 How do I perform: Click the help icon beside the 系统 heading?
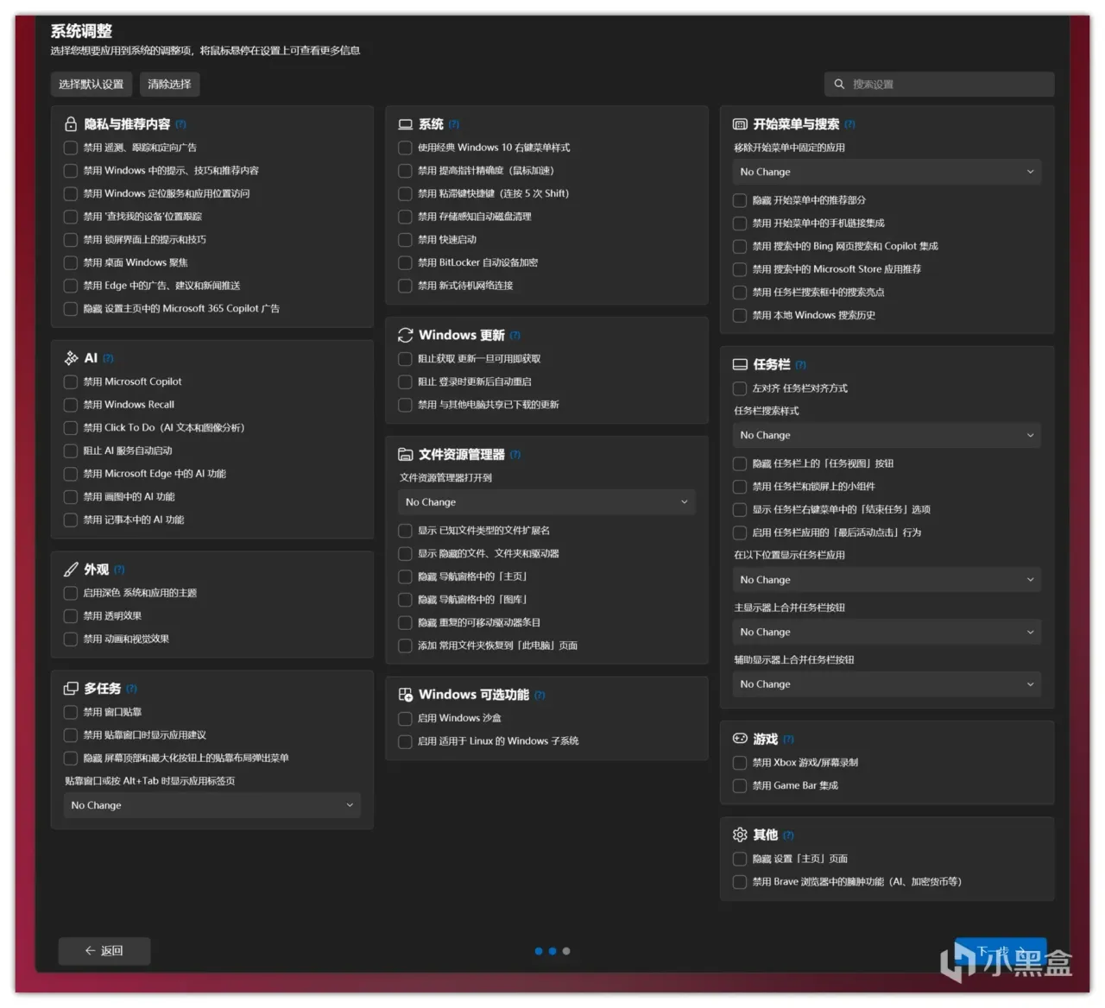click(454, 124)
